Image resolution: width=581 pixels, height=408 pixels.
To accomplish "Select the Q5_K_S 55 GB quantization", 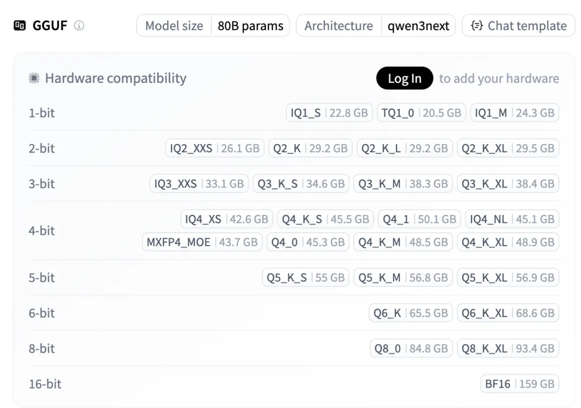I will click(306, 278).
